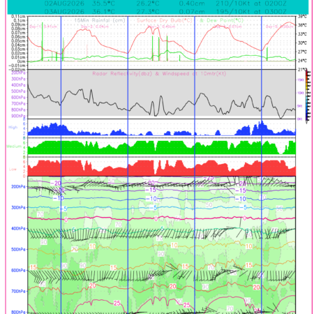314x314 pixels.
Task: Click the 700hPa label on lower chart axis
Action: pos(18,292)
